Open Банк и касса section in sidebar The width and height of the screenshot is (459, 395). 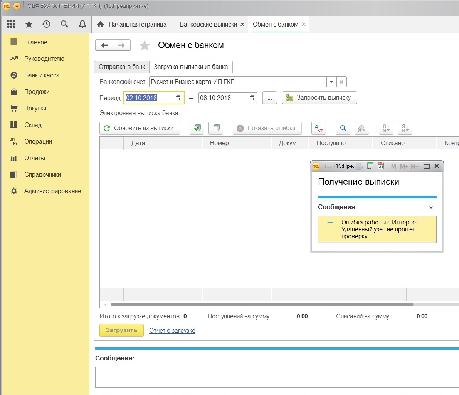[x=42, y=75]
